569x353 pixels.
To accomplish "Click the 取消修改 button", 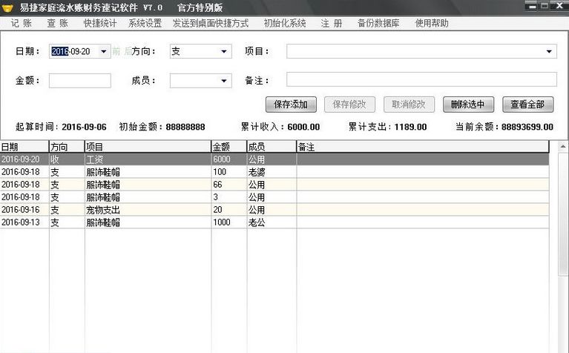I will pyautogui.click(x=409, y=105).
